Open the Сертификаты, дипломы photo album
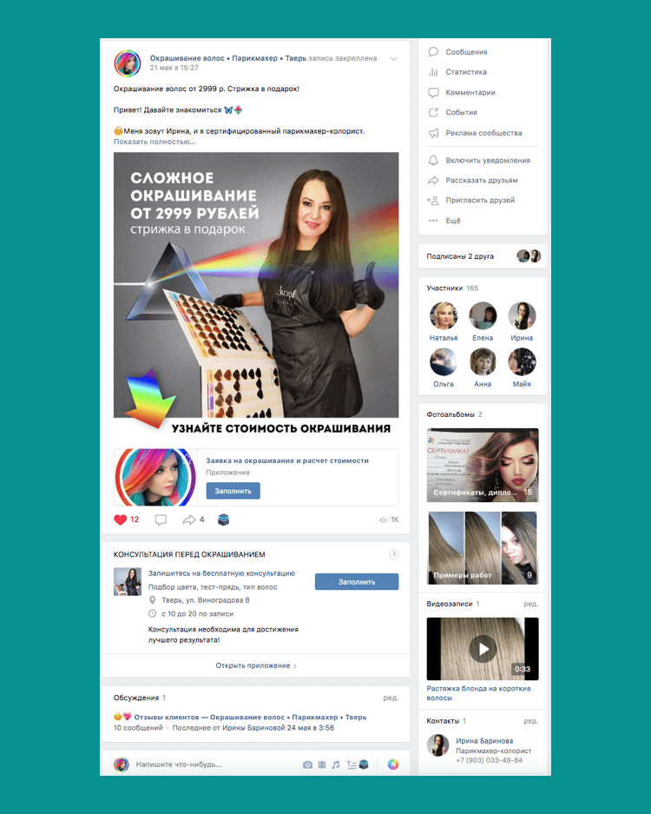Image resolution: width=651 pixels, height=814 pixels. tap(483, 465)
